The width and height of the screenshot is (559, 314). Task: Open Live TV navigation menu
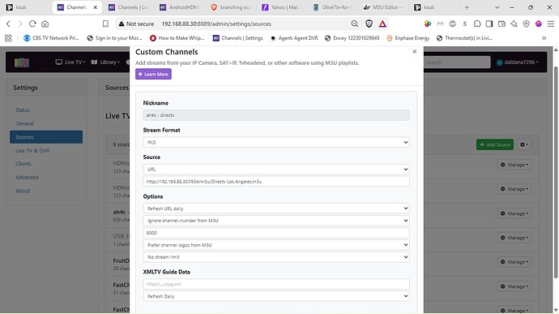[x=70, y=62]
